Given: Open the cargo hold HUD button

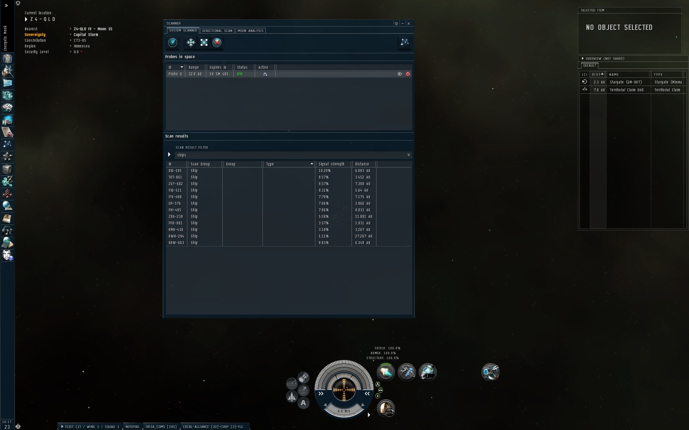Looking at the screenshot, I should 303,377.
